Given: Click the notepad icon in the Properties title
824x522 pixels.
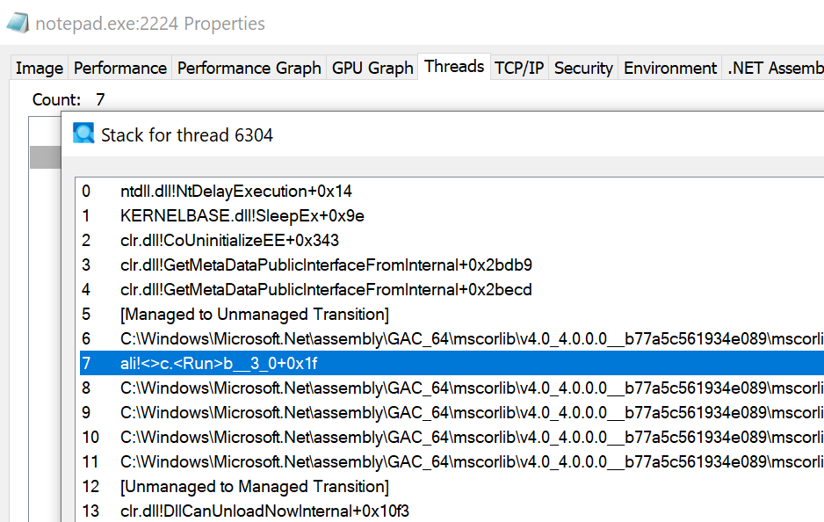Looking at the screenshot, I should (x=17, y=23).
